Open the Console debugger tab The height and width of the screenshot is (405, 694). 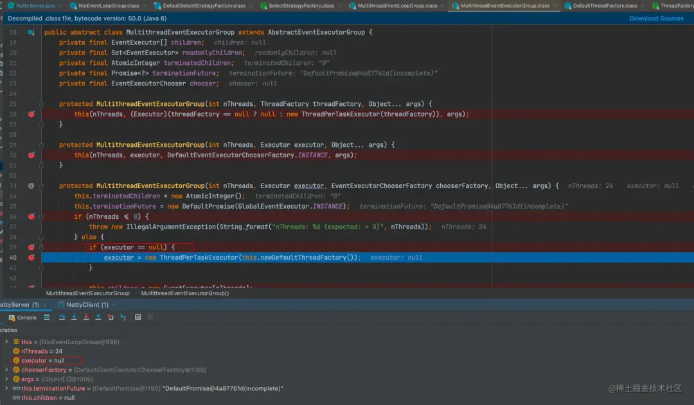coord(22,318)
